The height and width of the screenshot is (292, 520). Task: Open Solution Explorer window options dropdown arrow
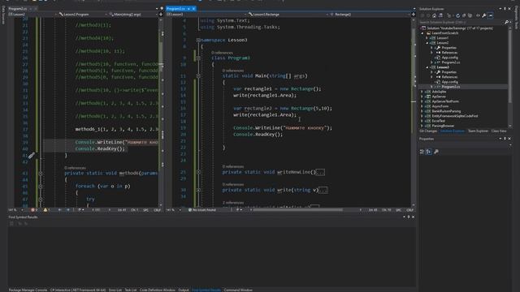pos(500,9)
